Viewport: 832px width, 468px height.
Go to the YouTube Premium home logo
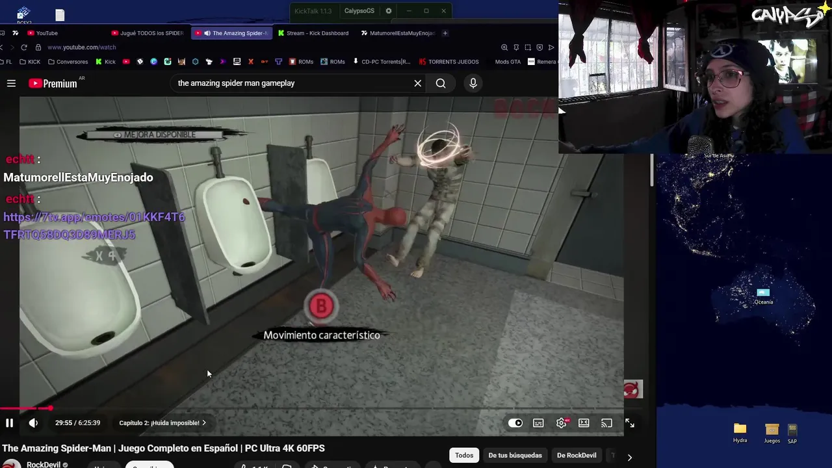click(x=53, y=83)
